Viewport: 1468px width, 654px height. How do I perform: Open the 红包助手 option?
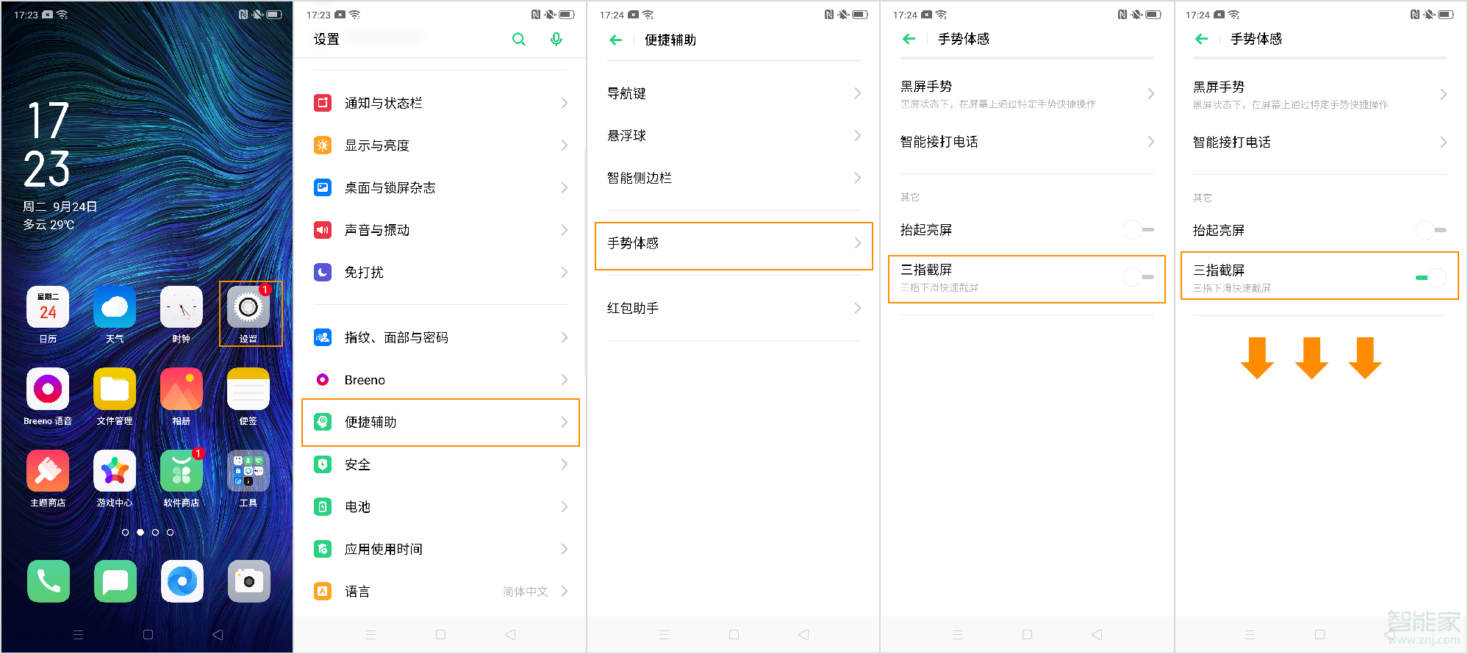733,307
